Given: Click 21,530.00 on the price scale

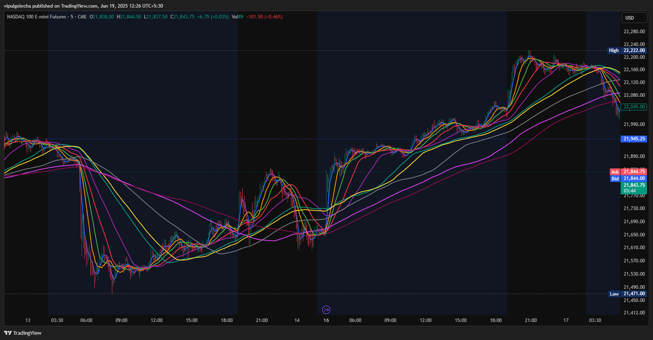Looking at the screenshot, I should (x=634, y=274).
